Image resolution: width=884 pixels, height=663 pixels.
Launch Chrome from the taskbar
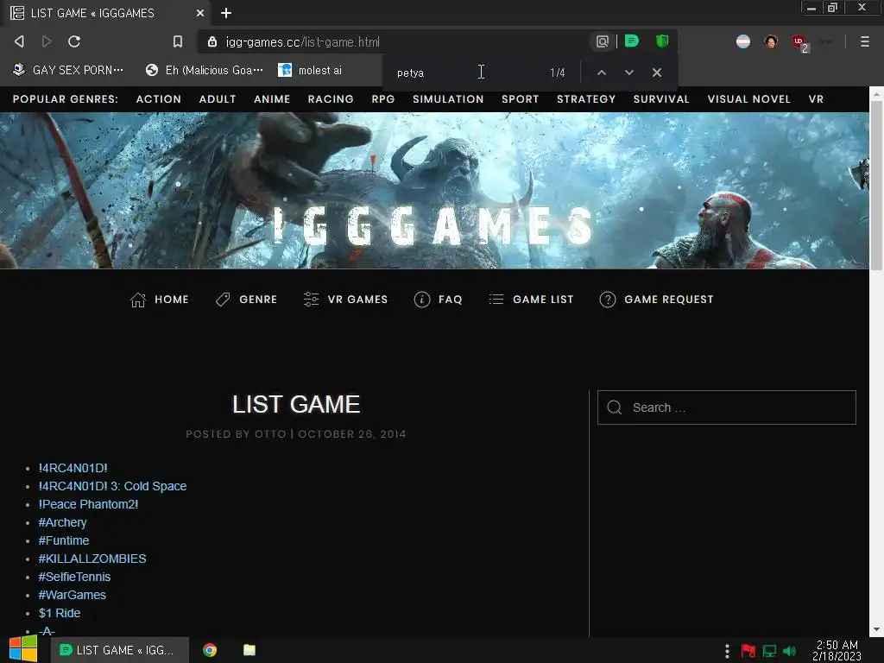[x=210, y=650]
